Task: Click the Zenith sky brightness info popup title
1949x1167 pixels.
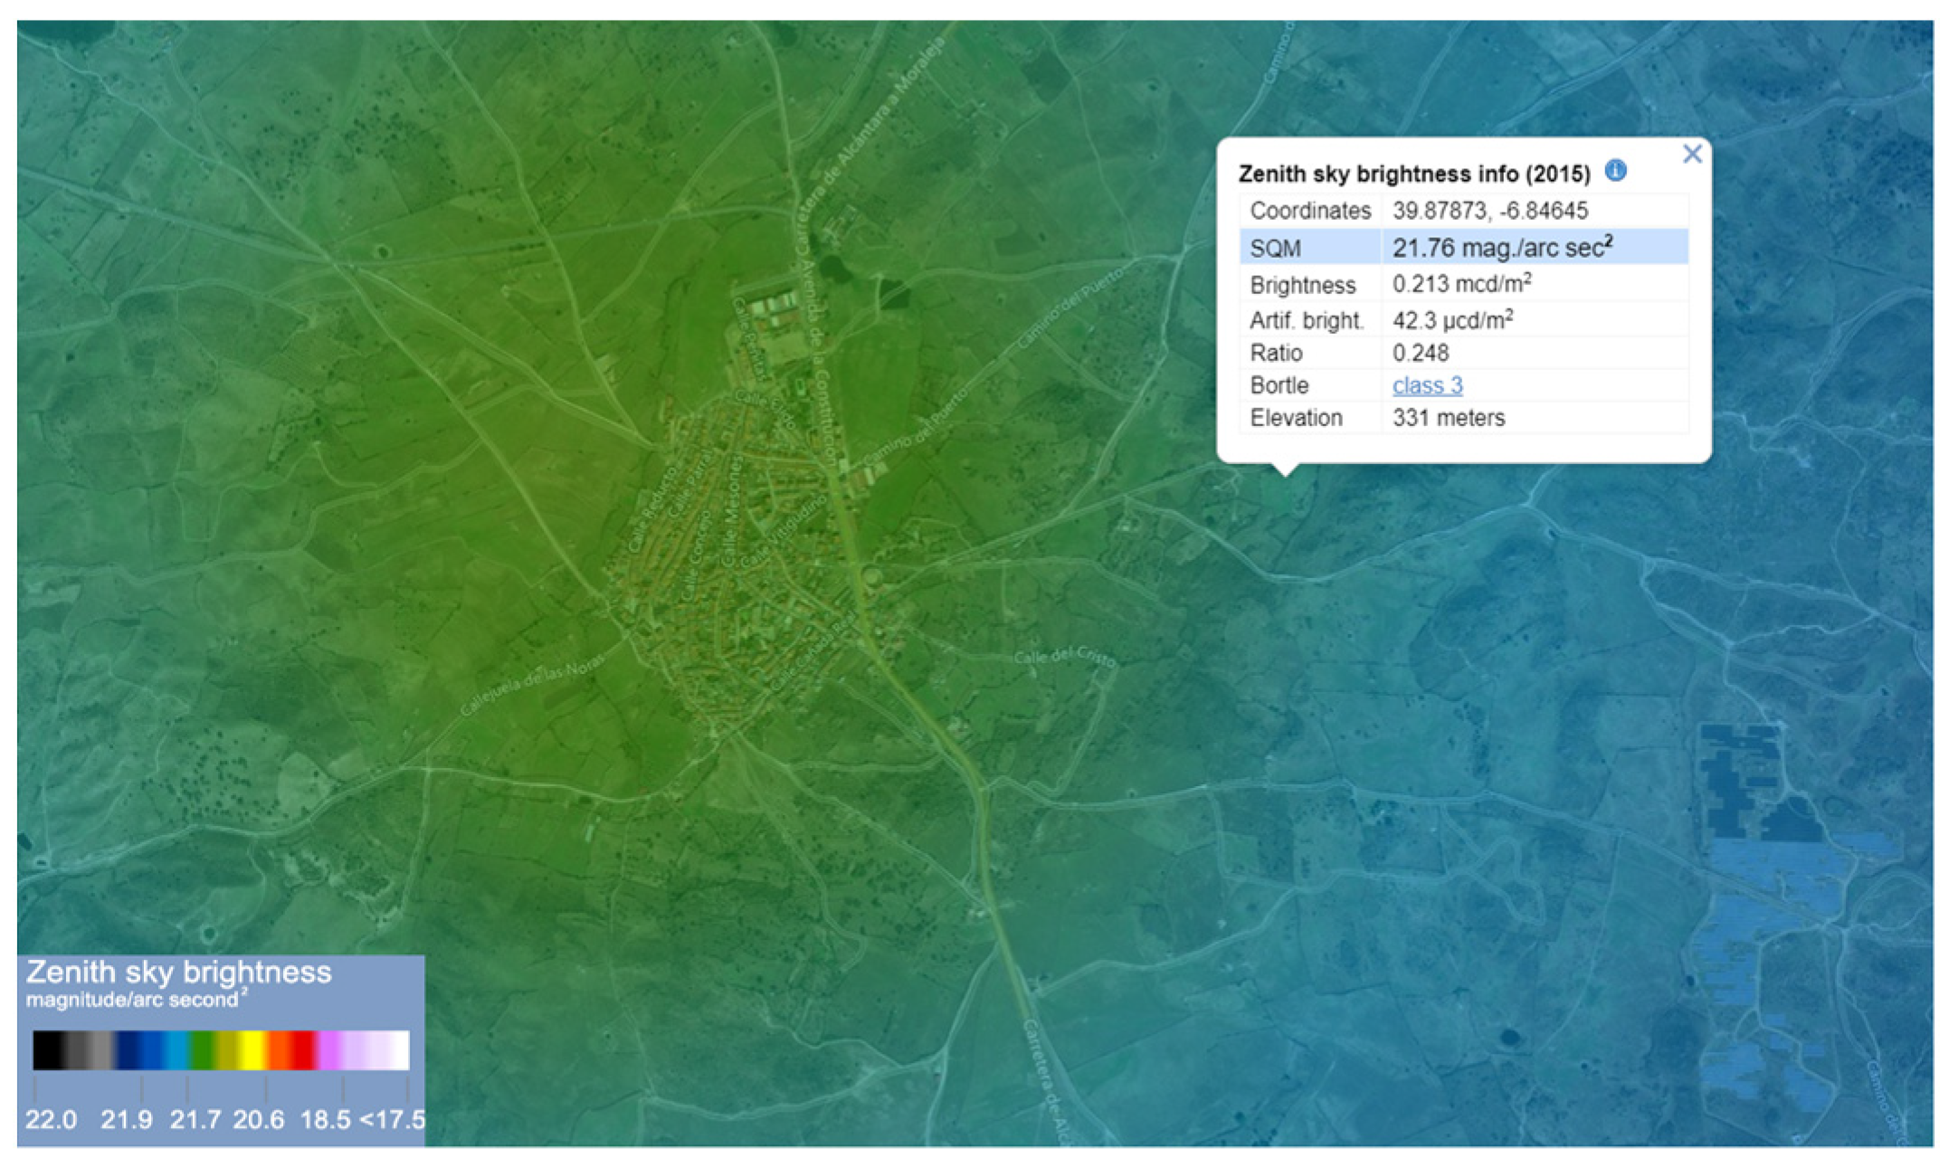Action: coord(1413,174)
